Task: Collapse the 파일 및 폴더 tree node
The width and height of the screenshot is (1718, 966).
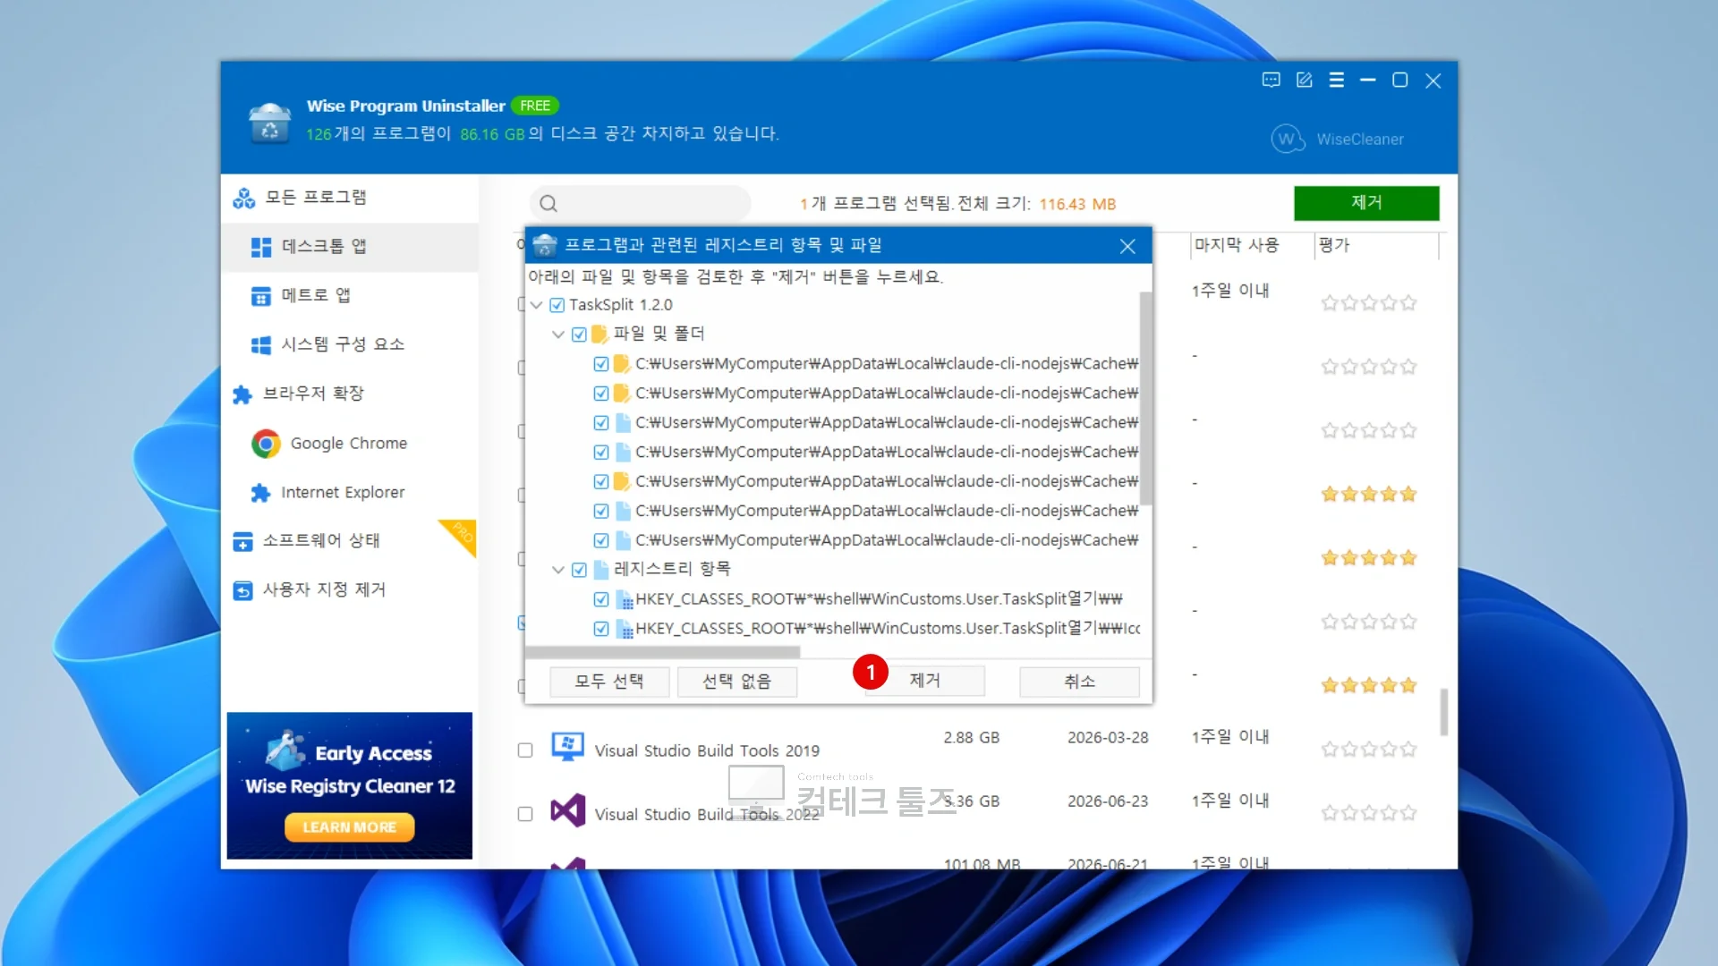Action: 558,335
